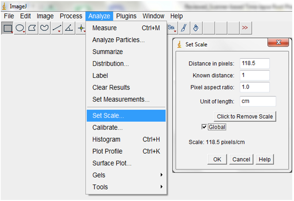The image size is (294, 201).
Task: Open the Plugins menu
Action: click(126, 16)
